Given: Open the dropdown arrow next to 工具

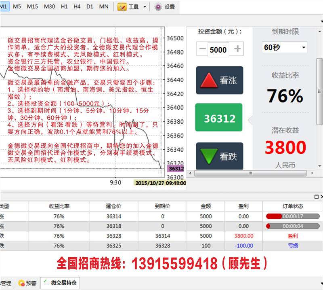Looking at the screenshot, I should (145, 7).
